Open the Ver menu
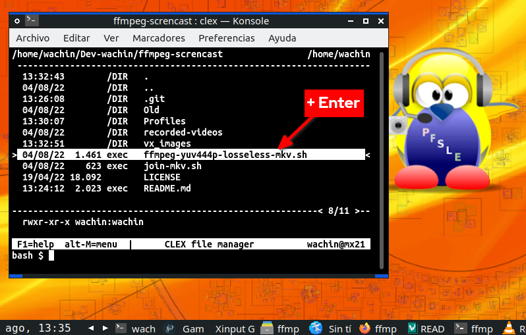The image size is (526, 335). (111, 38)
